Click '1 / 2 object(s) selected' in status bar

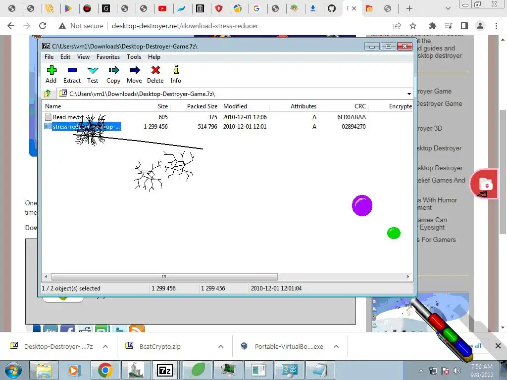(71, 288)
